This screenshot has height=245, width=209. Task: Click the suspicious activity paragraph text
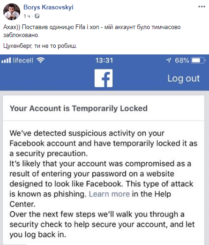103,143
